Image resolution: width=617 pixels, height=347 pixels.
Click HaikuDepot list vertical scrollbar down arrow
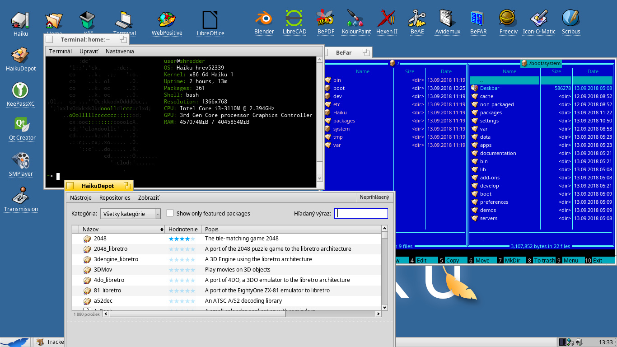(384, 307)
